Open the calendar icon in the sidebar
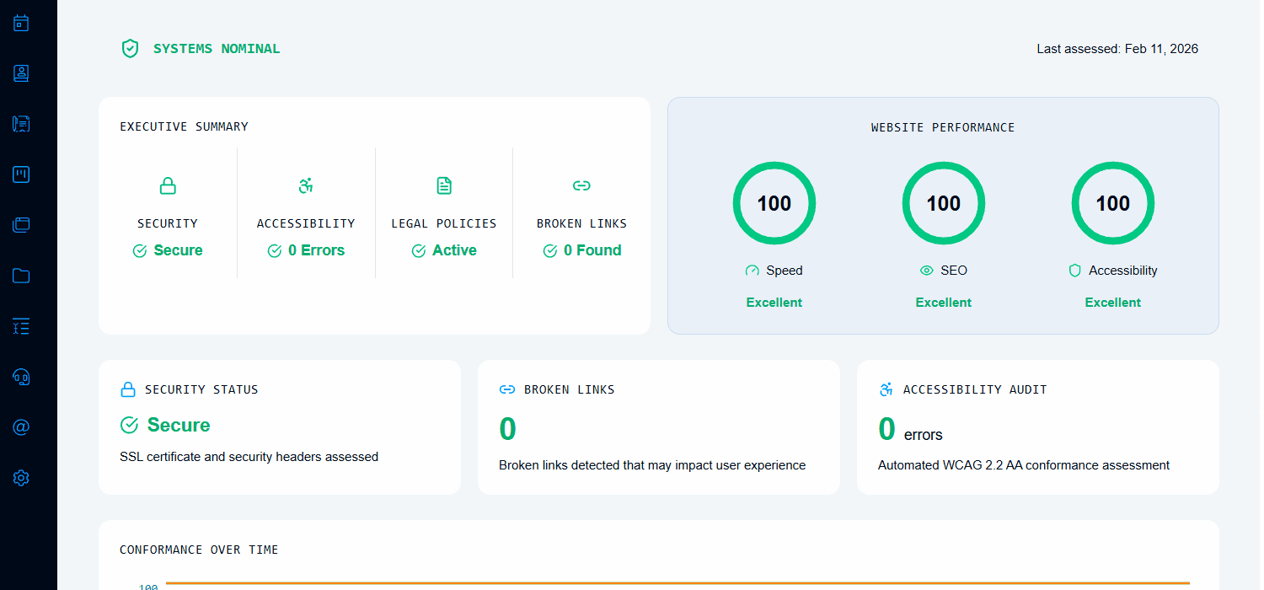This screenshot has width=1264, height=590. pos(21,23)
